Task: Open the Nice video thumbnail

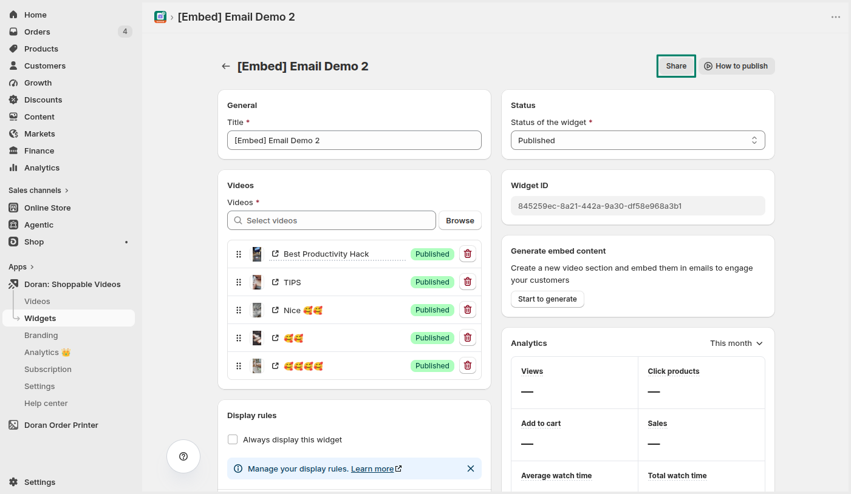Action: click(x=258, y=310)
